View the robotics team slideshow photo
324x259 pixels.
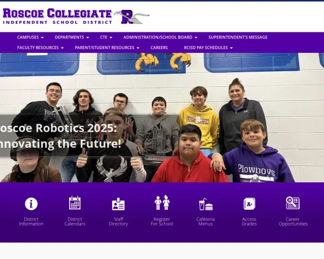162,118
